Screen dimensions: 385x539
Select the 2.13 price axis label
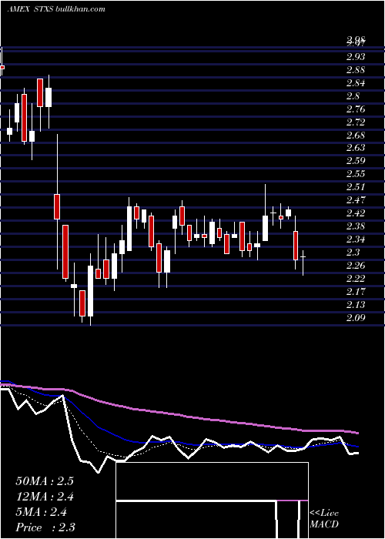point(356,305)
